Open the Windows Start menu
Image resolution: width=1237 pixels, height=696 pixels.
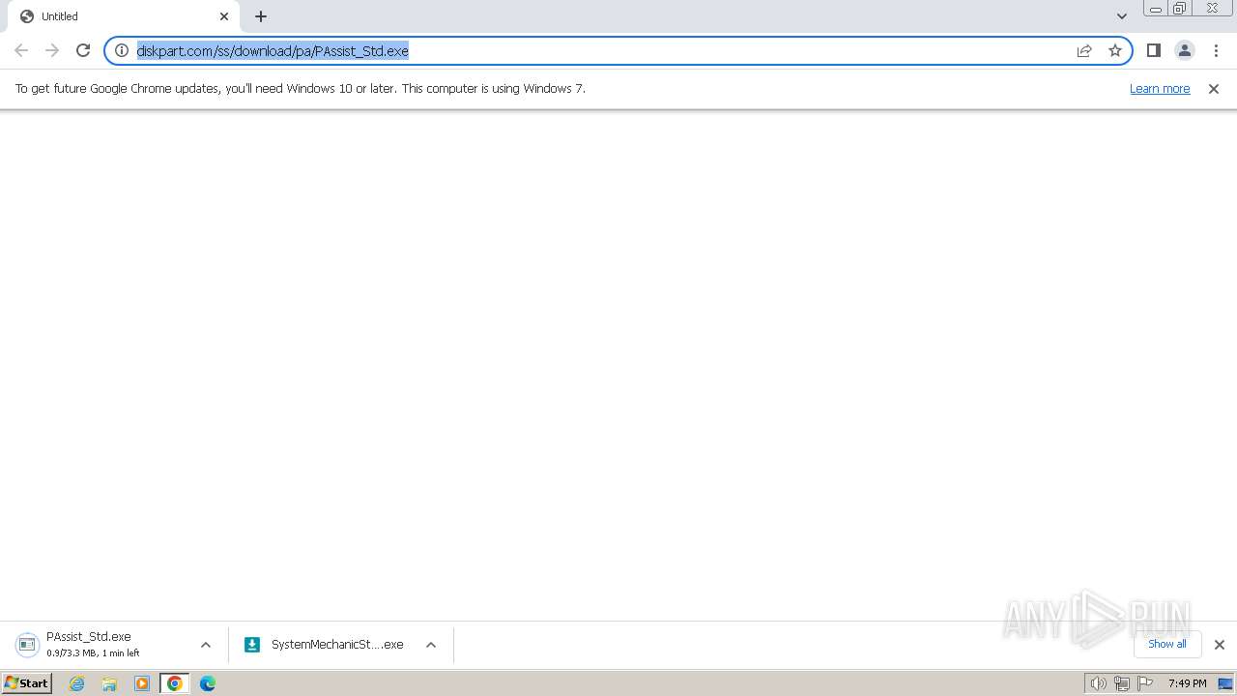click(x=26, y=683)
